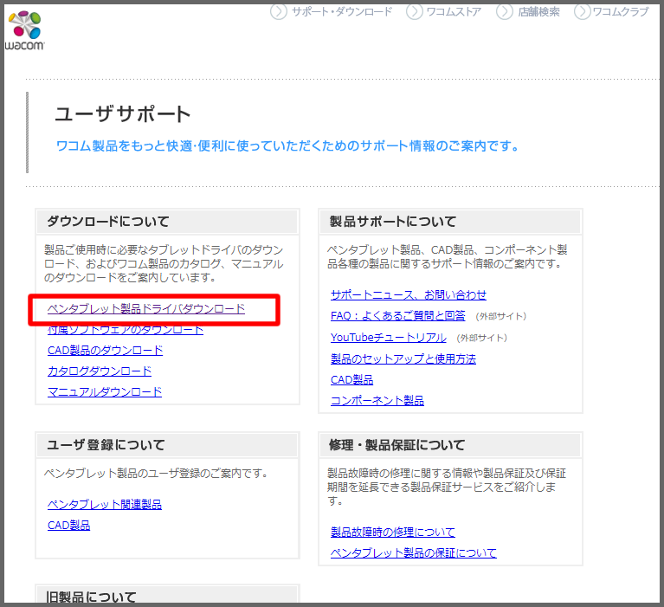Screen dimensions: 664x607
Task: Open ワコムクラブ in the top navigation
Action: pyautogui.click(x=621, y=12)
